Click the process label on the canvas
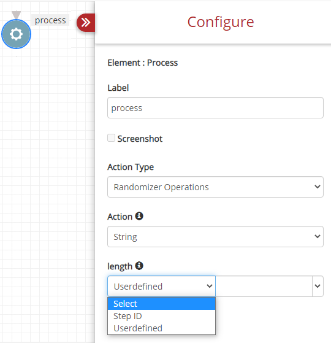 pyautogui.click(x=50, y=20)
